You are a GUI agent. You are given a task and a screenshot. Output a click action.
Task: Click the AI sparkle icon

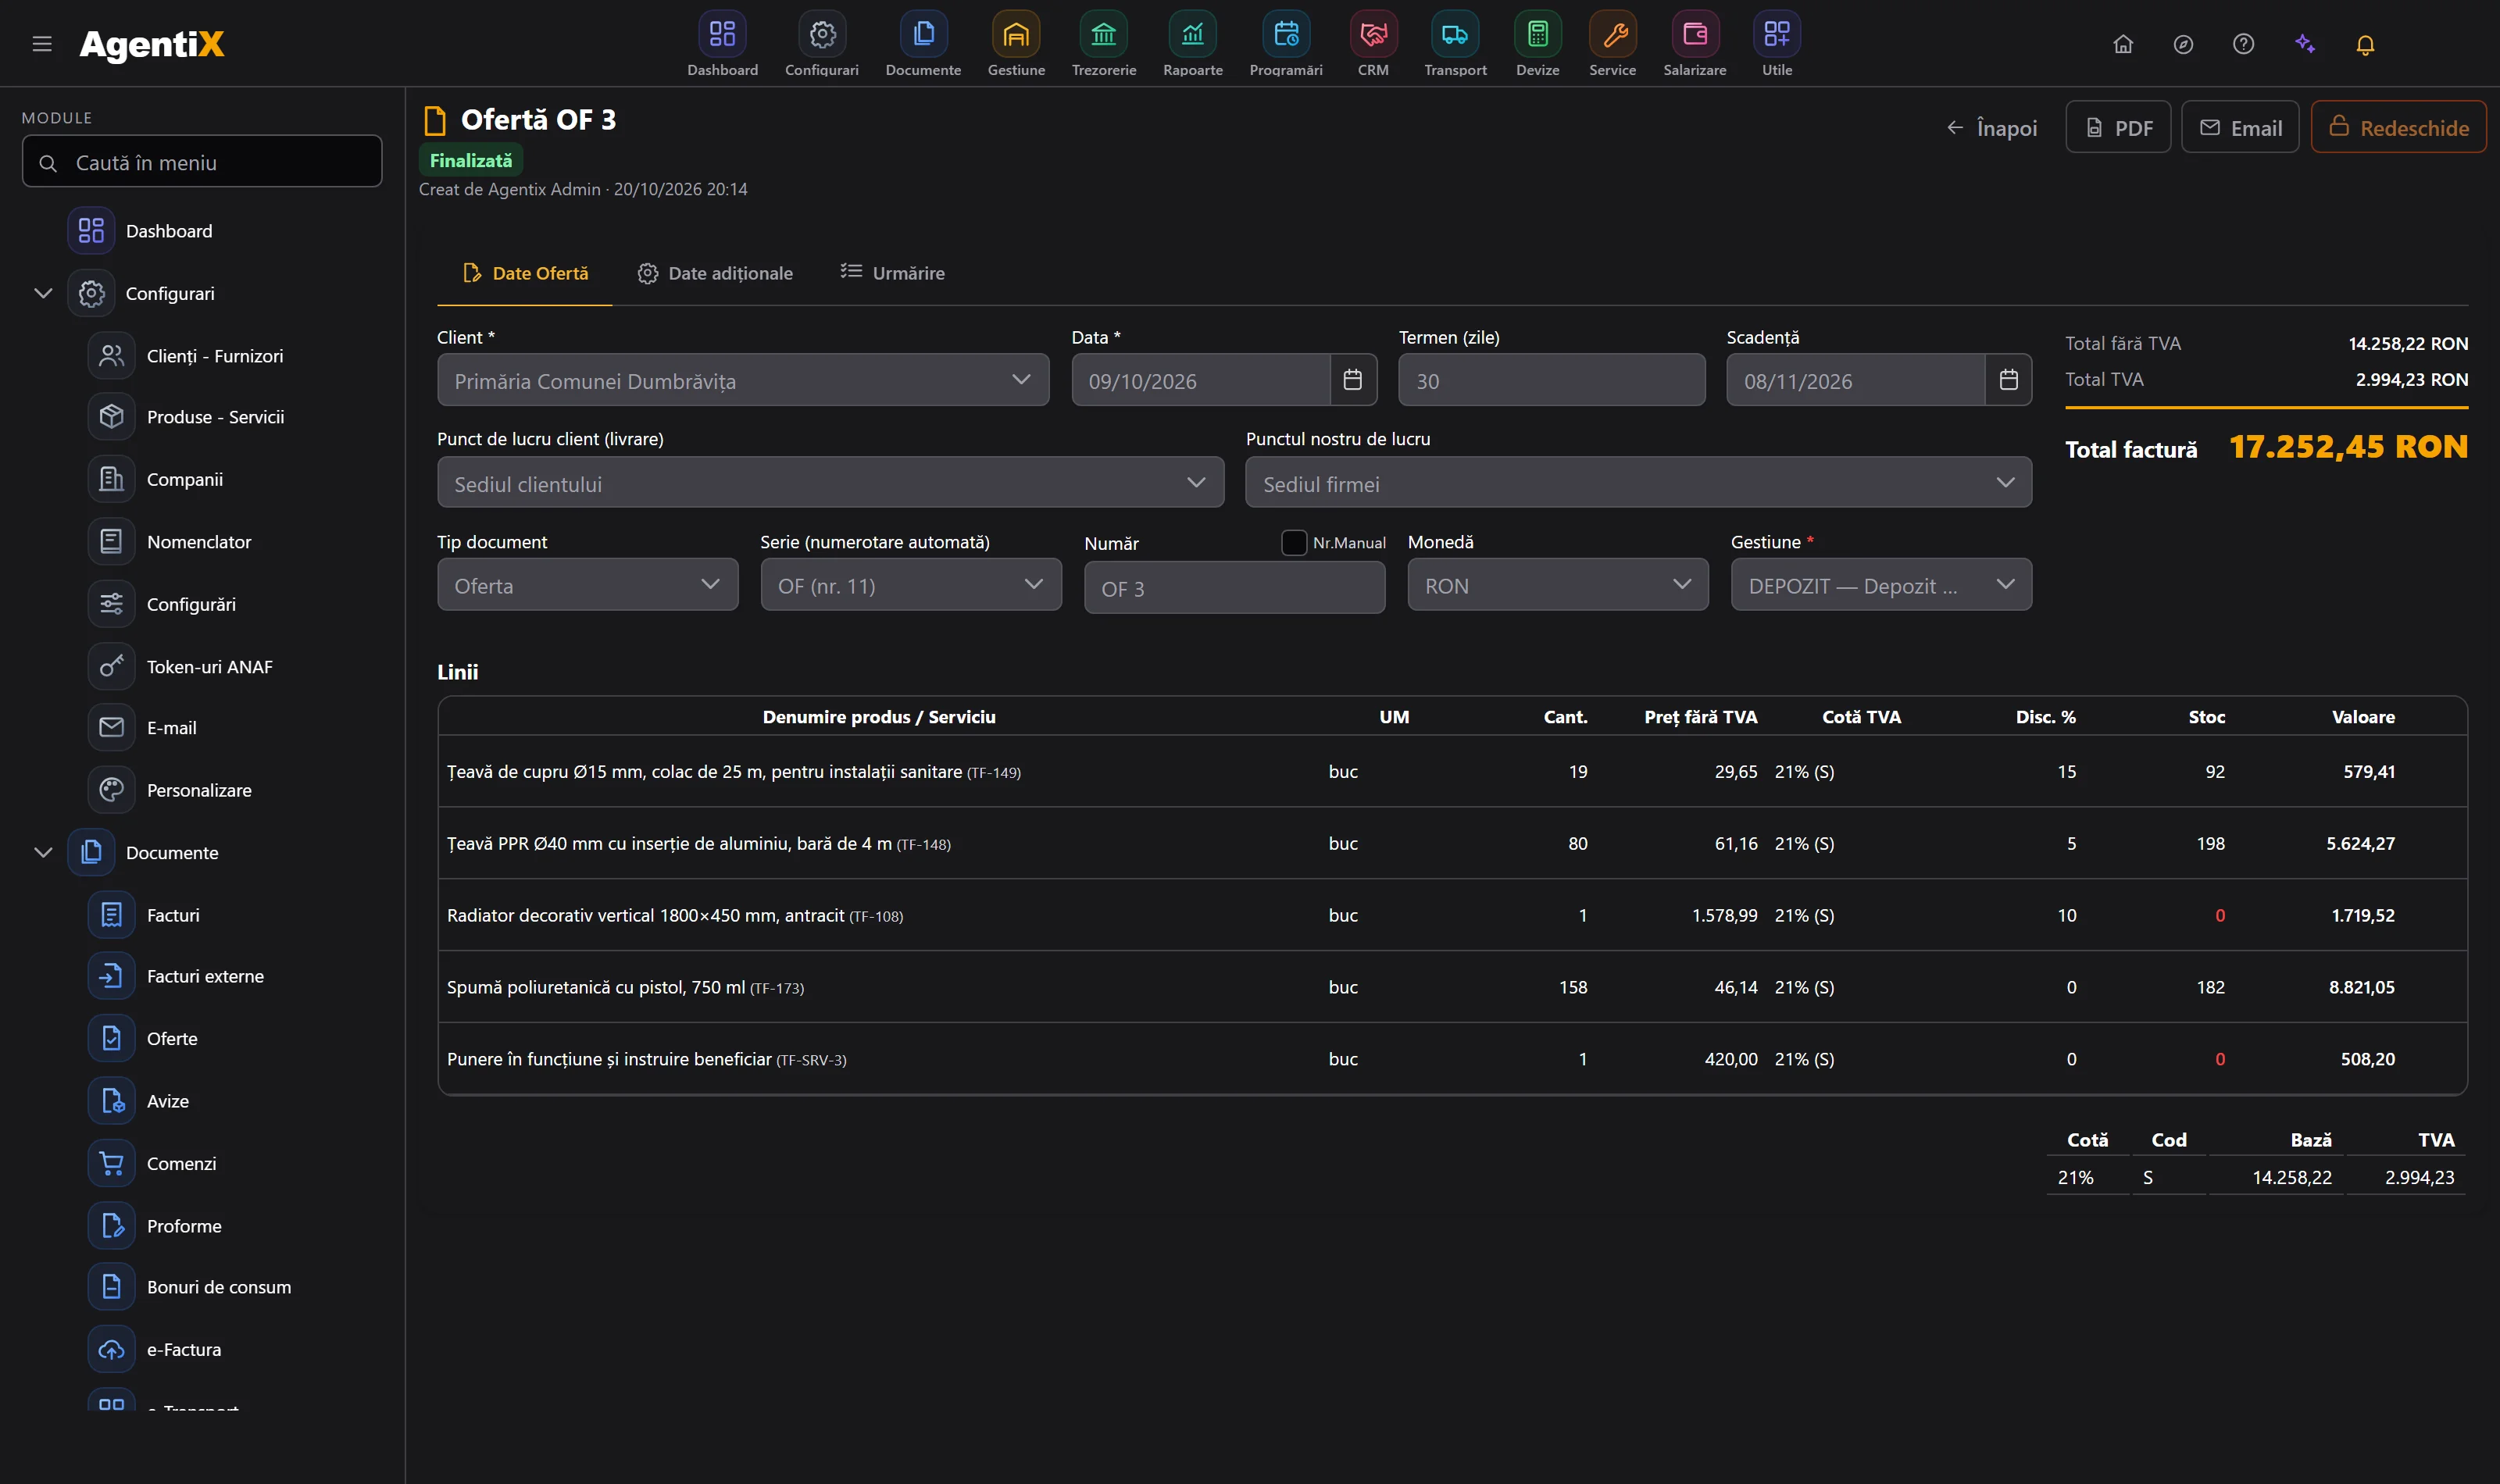click(2305, 44)
